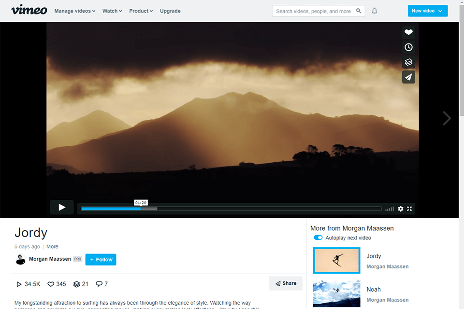Expand the Watch dropdown

click(112, 11)
